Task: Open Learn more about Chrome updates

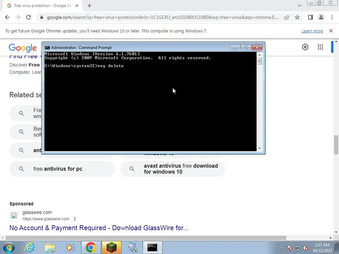Action: [312, 31]
